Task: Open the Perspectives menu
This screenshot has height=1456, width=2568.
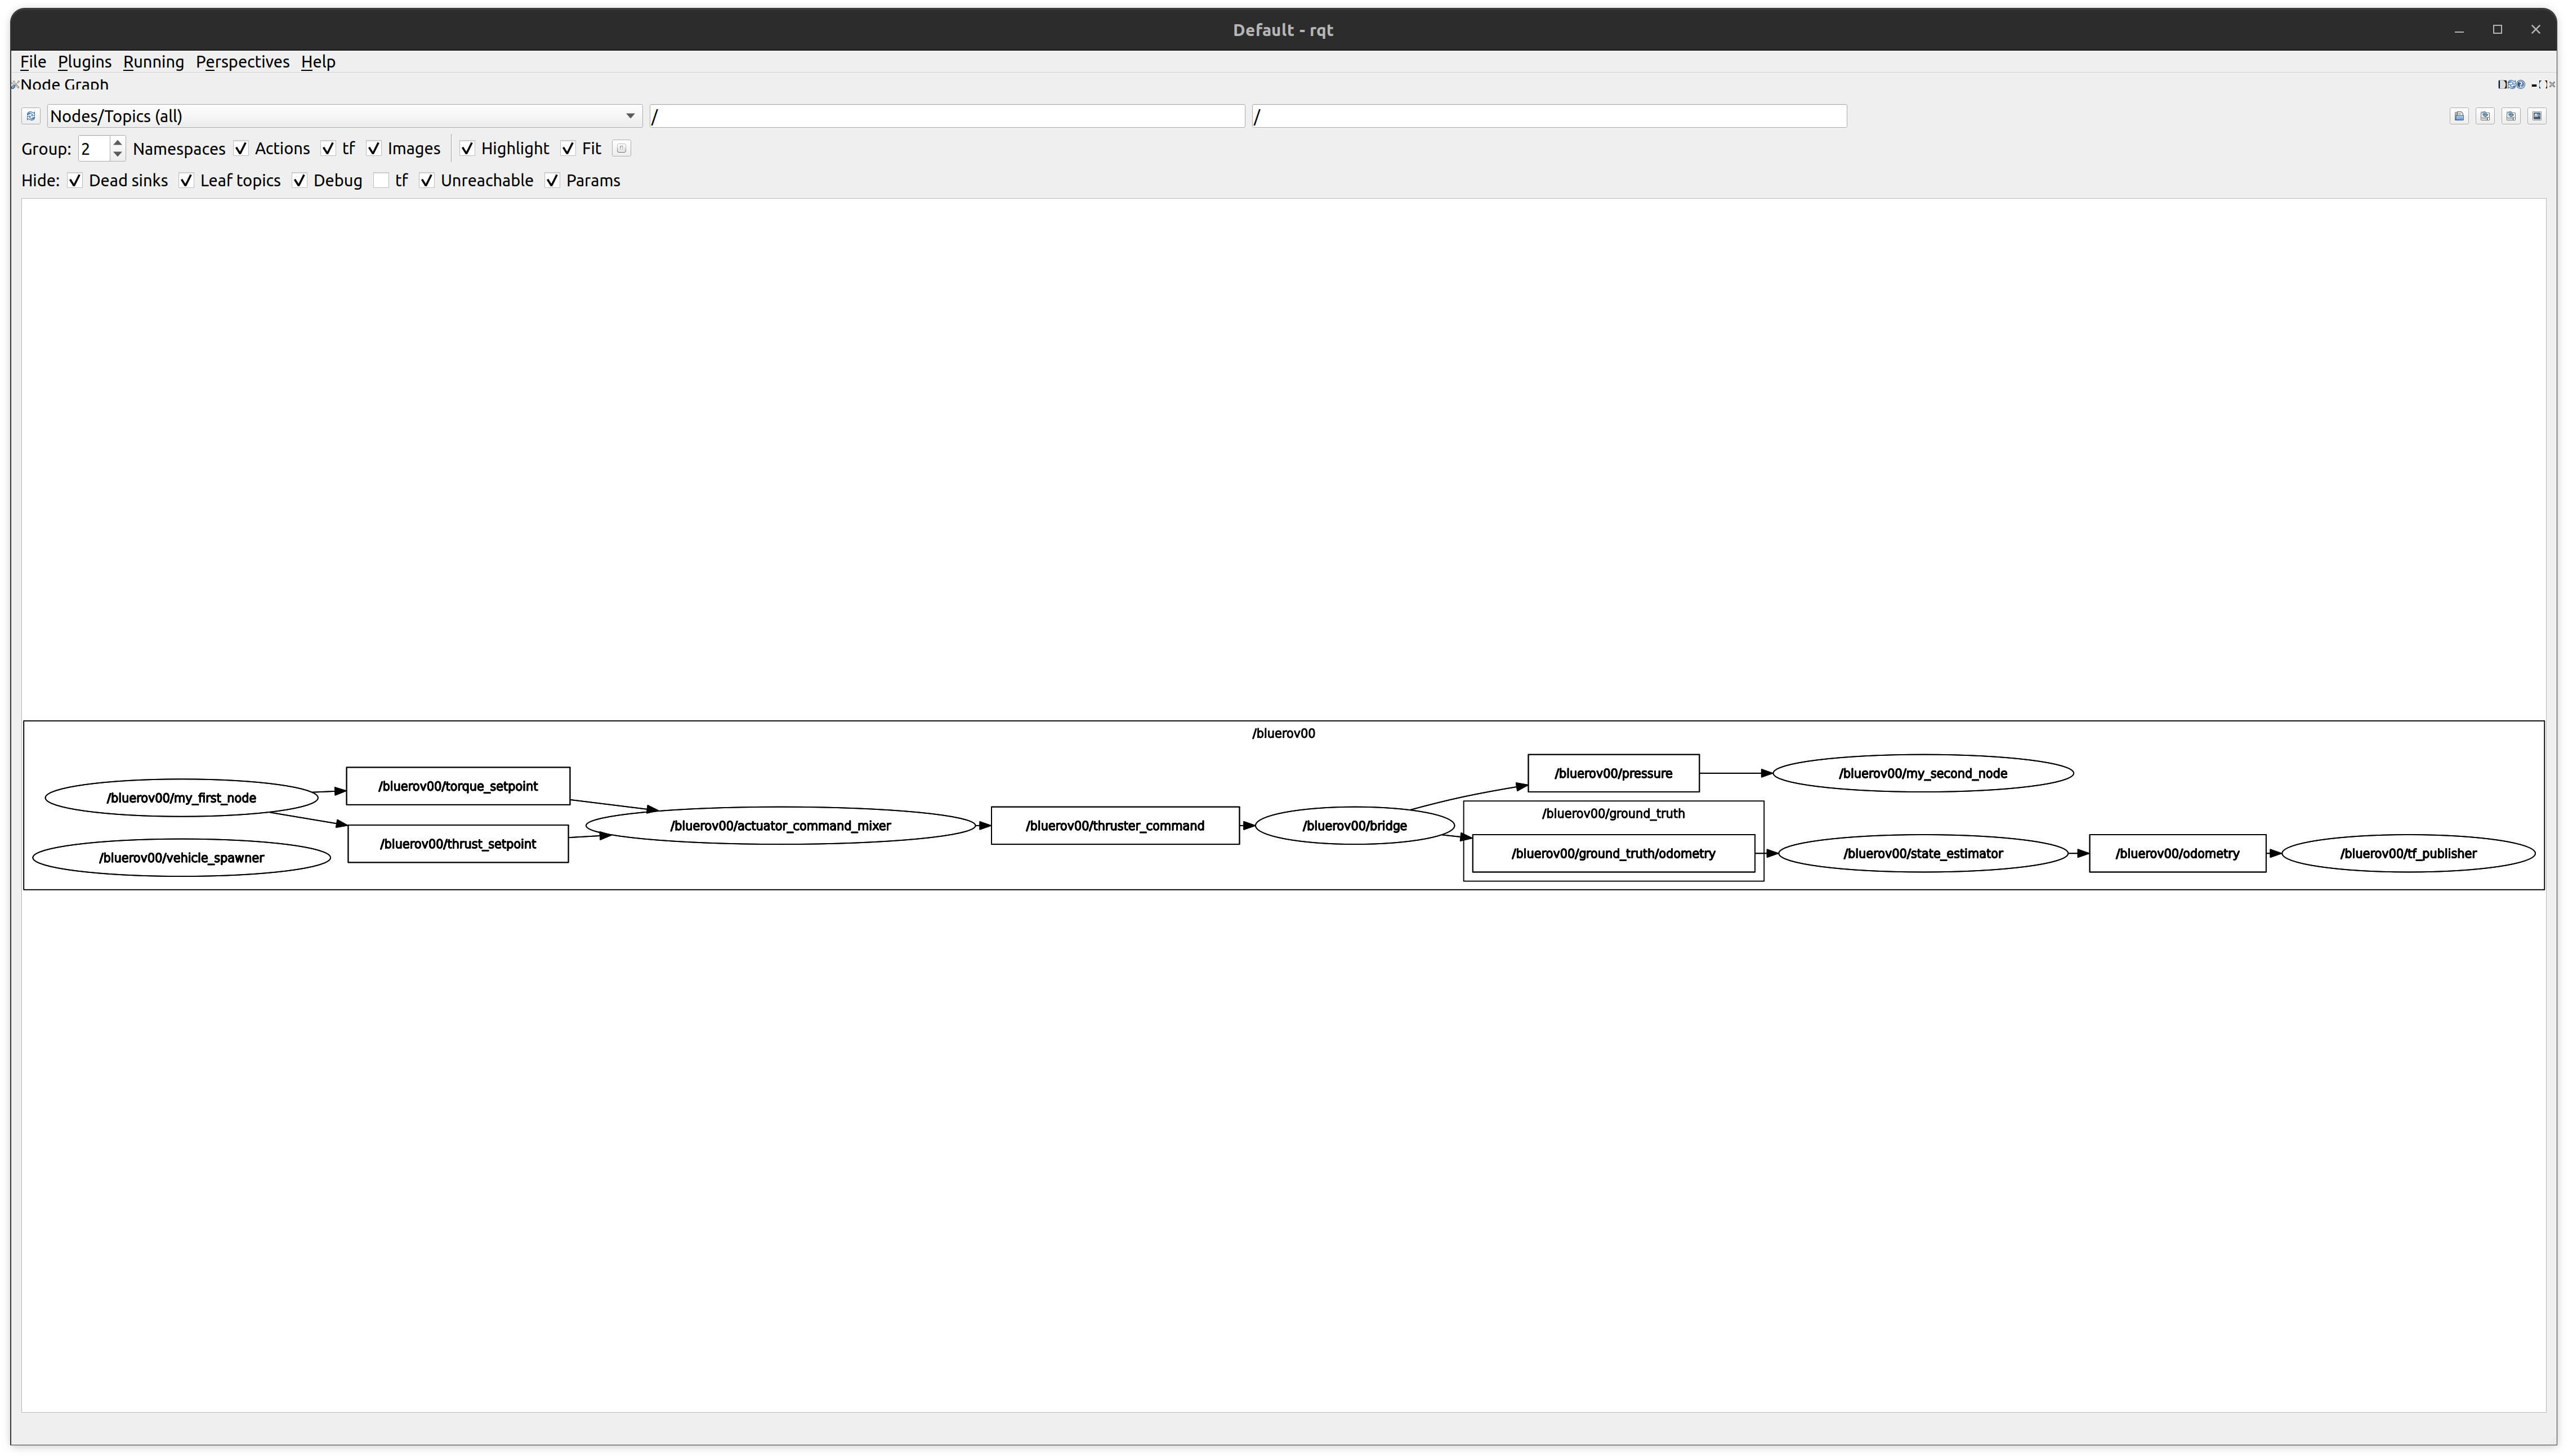Action: [x=242, y=62]
